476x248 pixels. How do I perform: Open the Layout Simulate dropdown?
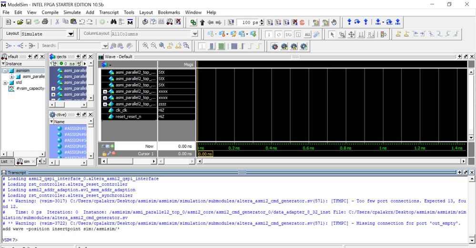pyautogui.click(x=71, y=34)
